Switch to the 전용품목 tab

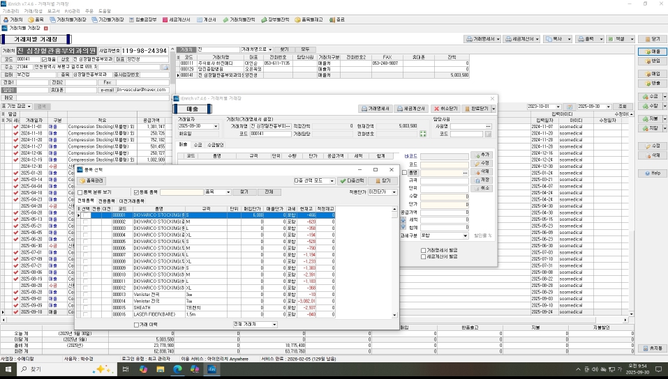106,200
